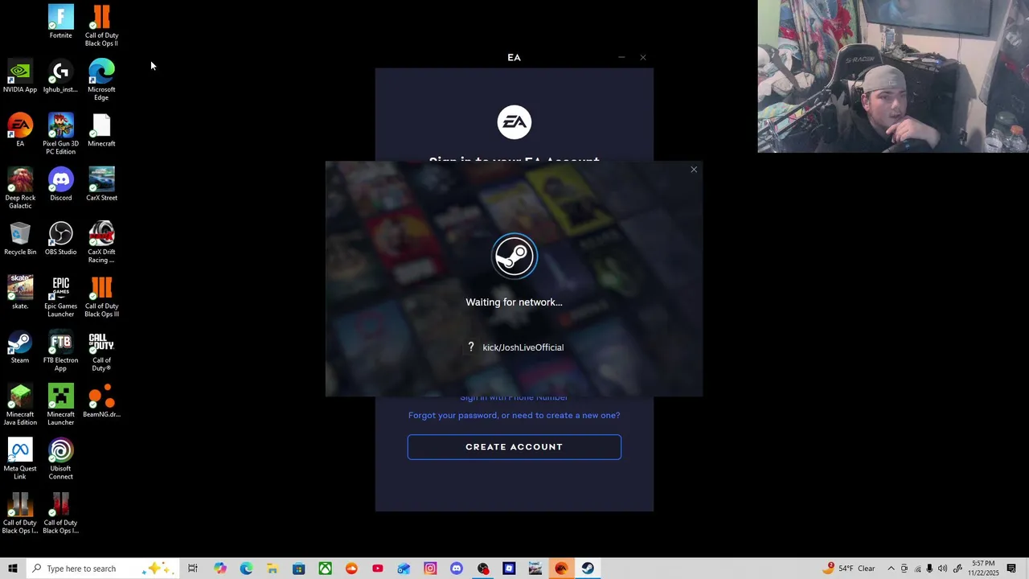Open the clock showing 5:57 PM

pos(984,569)
